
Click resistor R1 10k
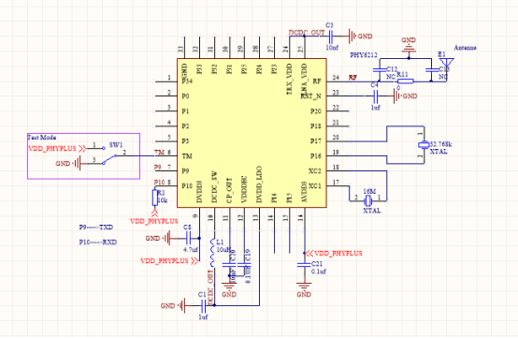point(155,198)
